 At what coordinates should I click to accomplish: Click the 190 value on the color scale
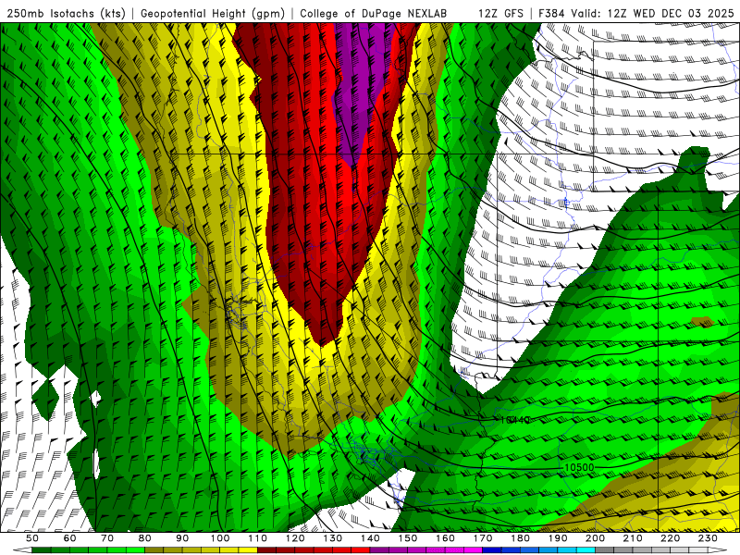(558, 538)
